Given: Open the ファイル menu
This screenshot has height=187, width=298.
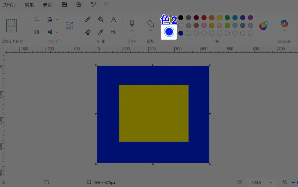Looking at the screenshot, I should tap(9, 5).
